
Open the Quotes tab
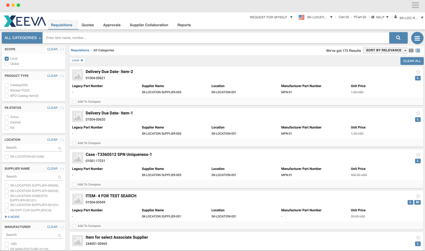(88, 25)
